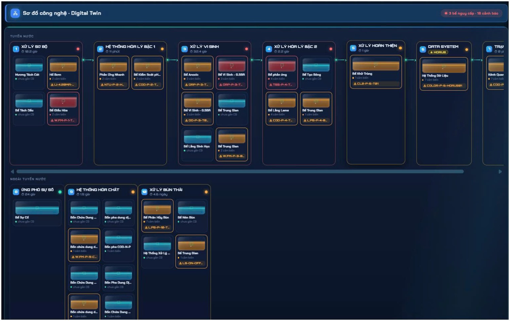Select the stage 6 number badge
Viewport: 510px width, 321px height.
tap(423, 49)
